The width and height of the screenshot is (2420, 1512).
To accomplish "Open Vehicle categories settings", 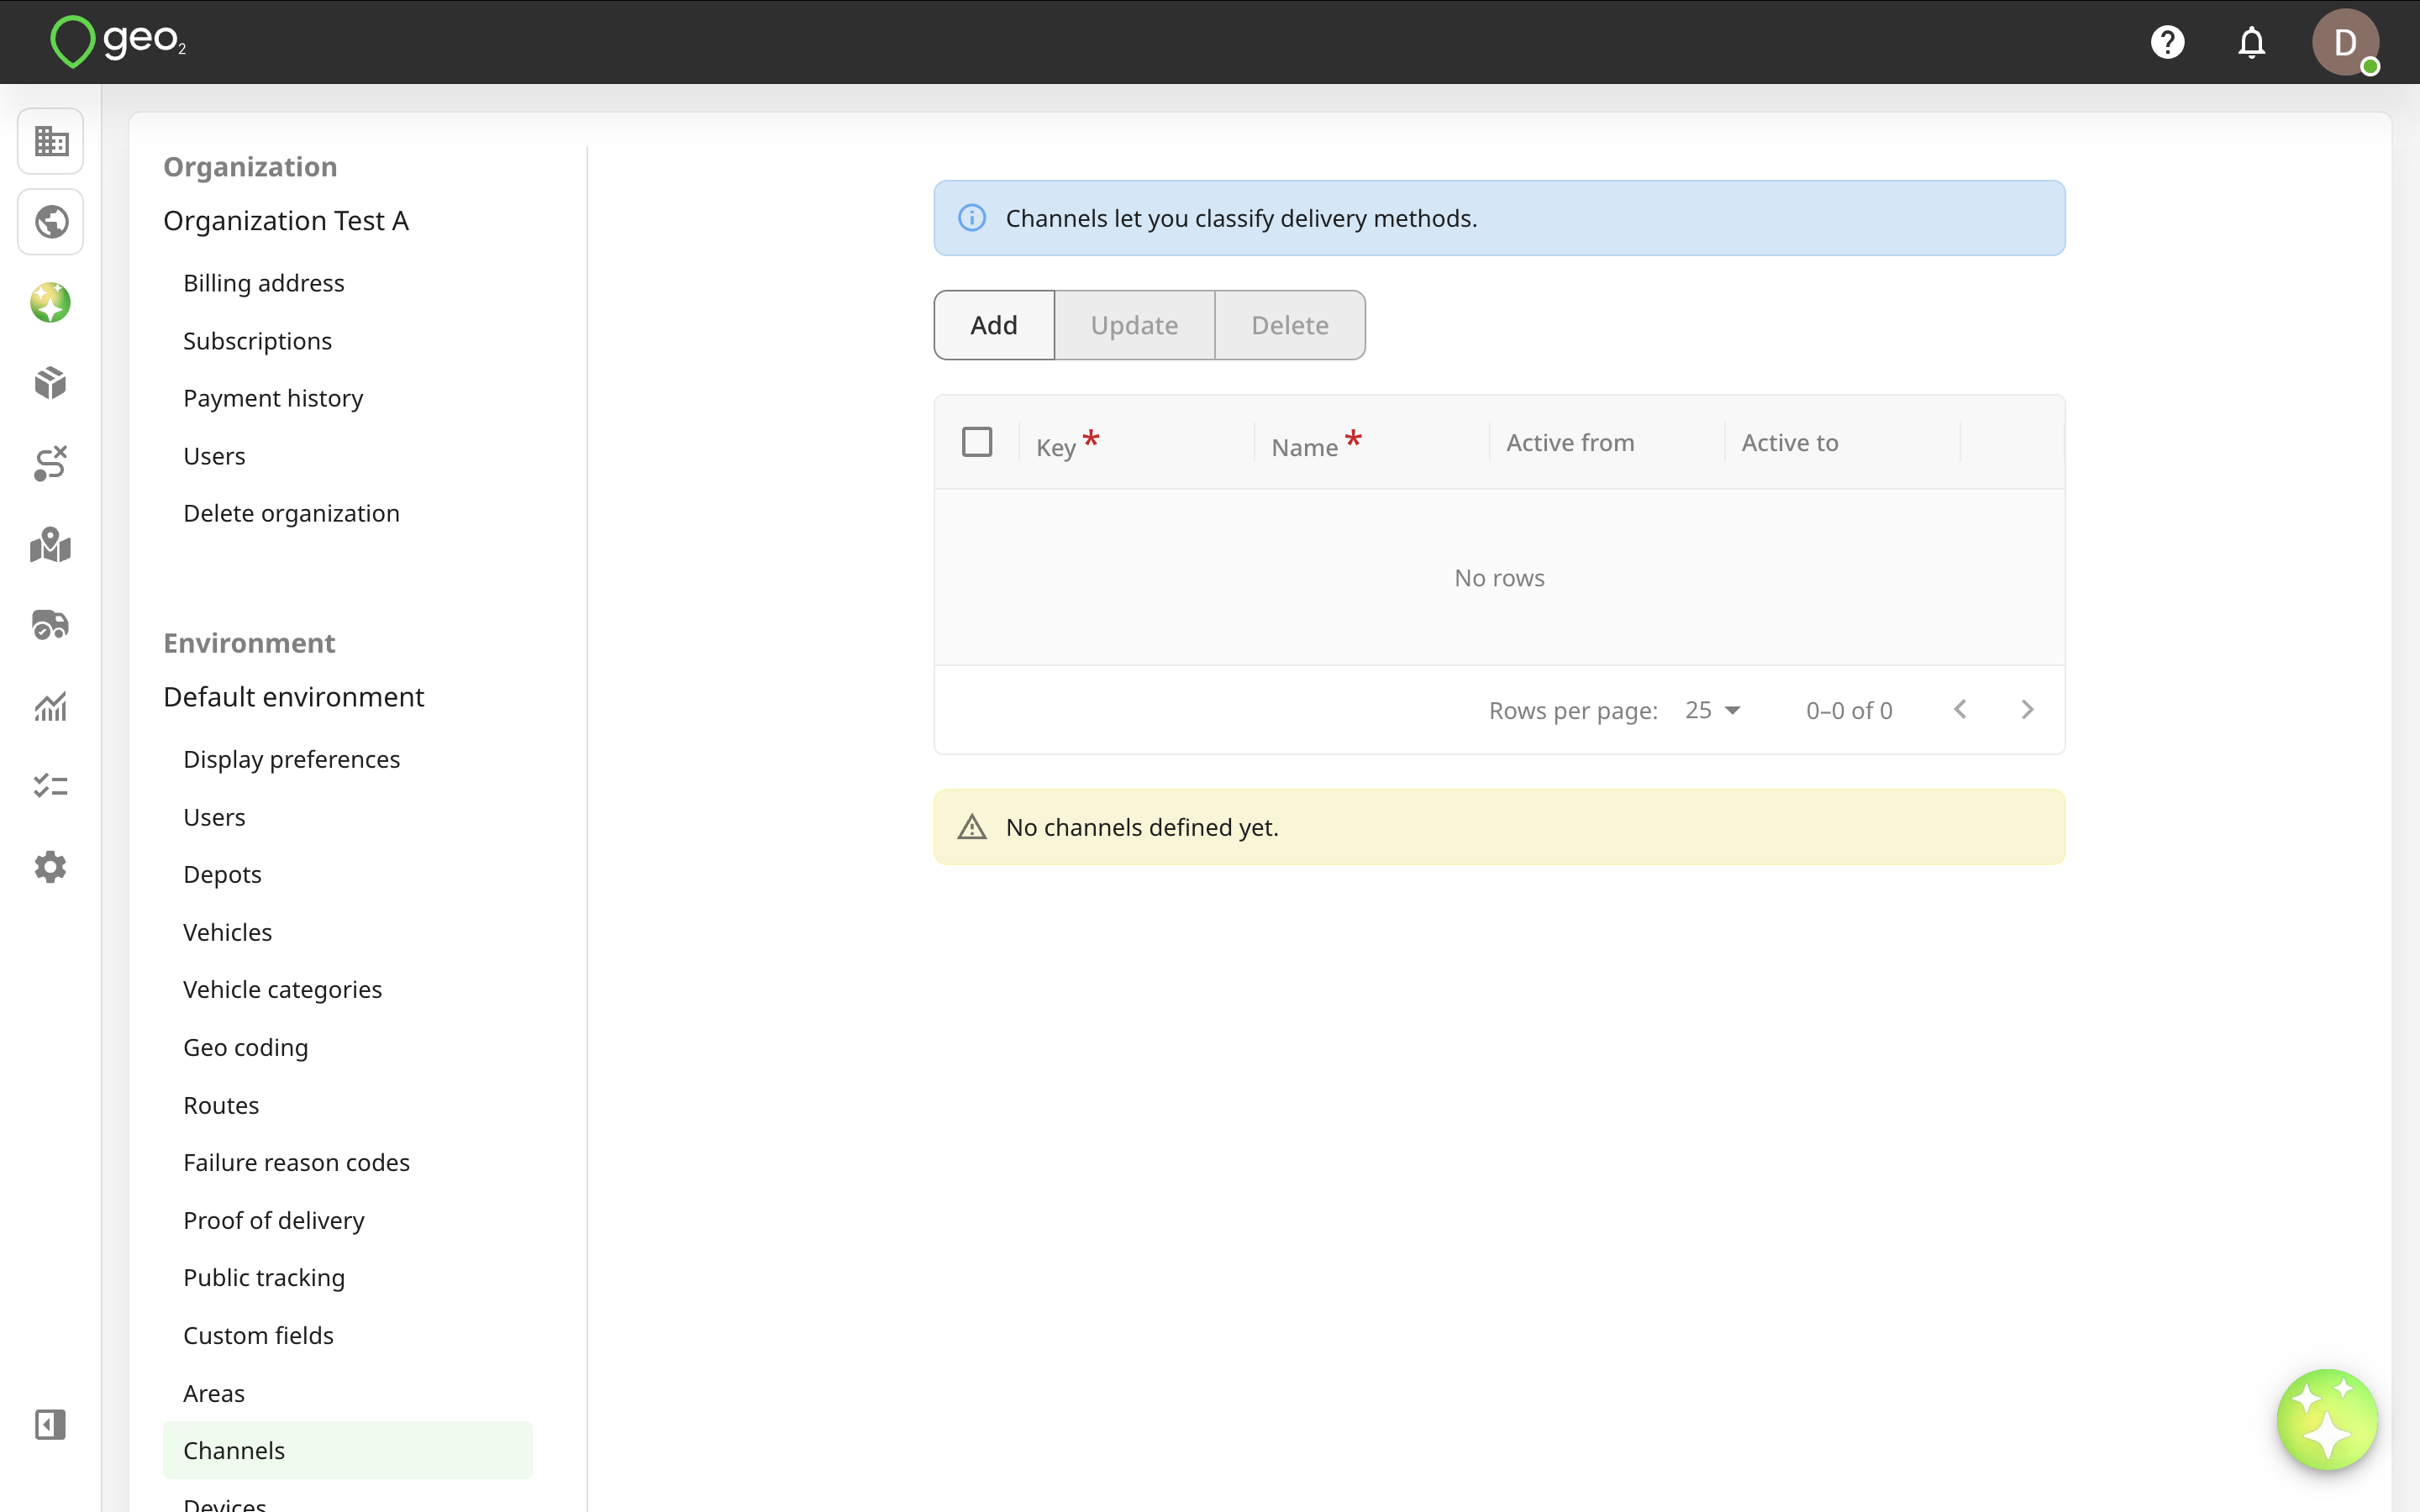I will coord(282,989).
